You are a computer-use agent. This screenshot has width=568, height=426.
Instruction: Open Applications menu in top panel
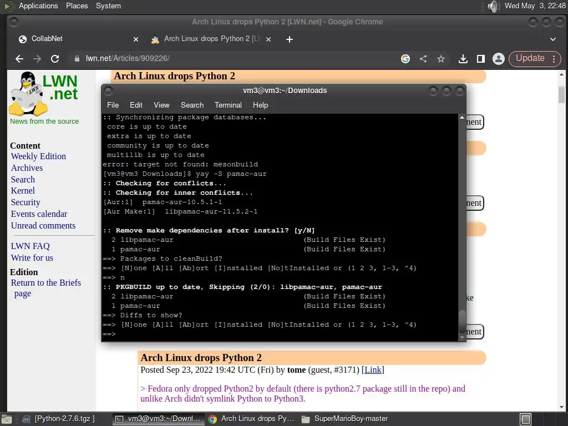(38, 6)
